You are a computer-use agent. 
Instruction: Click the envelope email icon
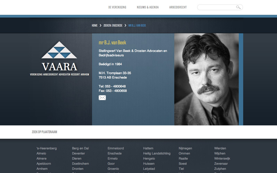(102, 98)
